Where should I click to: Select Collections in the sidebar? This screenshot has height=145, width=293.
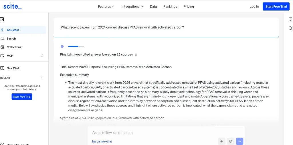pyautogui.click(x=14, y=47)
